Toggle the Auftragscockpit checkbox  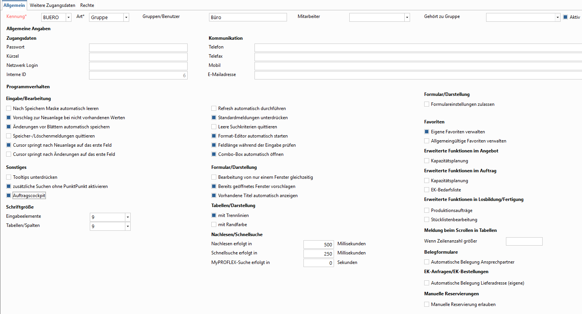point(9,196)
